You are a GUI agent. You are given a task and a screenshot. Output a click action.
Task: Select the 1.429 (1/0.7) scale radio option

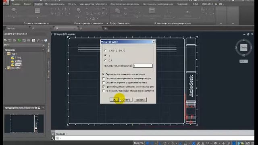click(106, 50)
